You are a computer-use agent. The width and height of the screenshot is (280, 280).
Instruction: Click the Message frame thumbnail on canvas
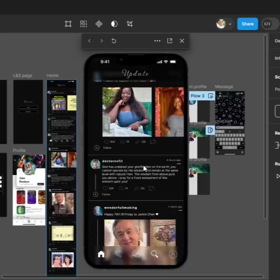[x=230, y=123]
